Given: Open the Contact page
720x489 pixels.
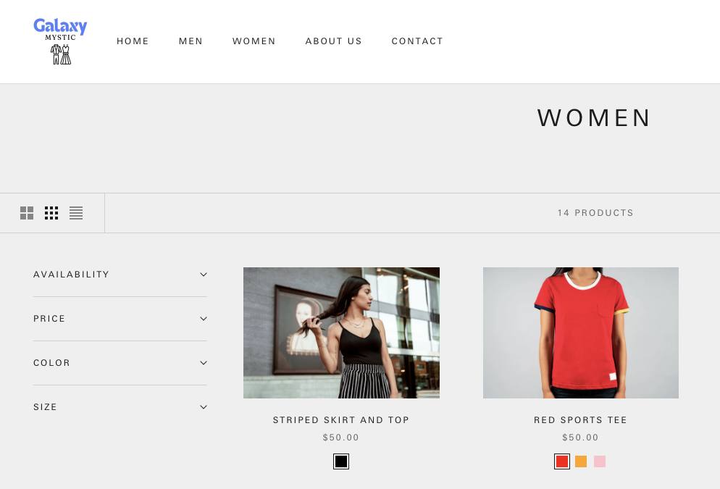Looking at the screenshot, I should (x=417, y=41).
